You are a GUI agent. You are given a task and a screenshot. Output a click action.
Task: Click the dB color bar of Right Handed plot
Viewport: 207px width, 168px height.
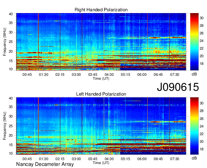pos(194,42)
